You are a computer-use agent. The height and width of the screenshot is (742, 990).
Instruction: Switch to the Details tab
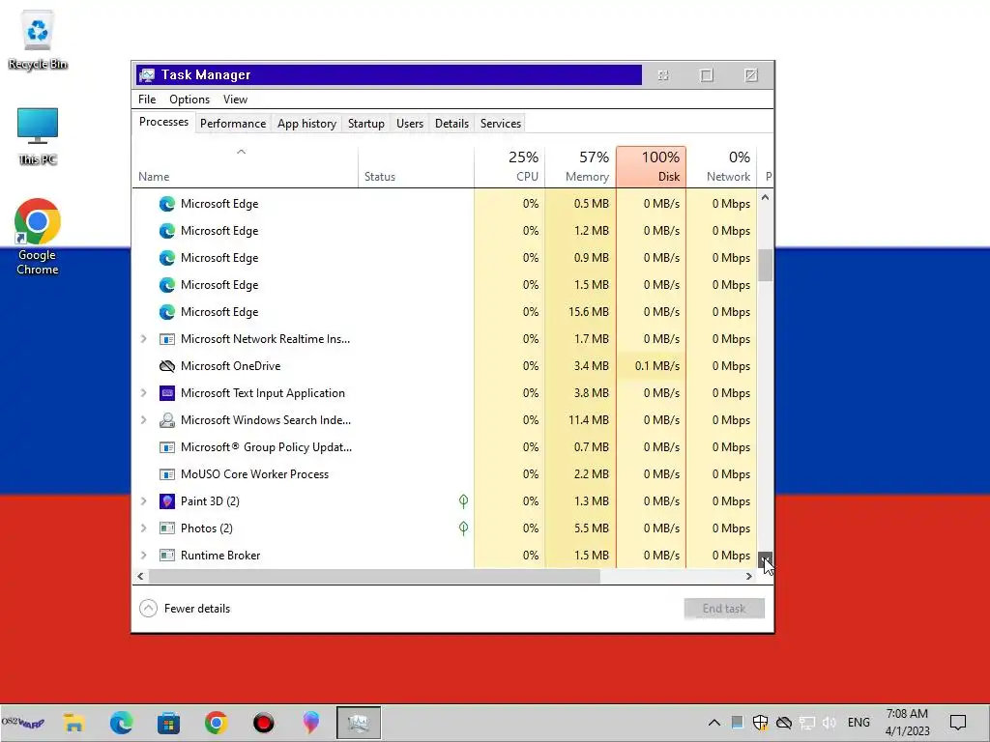[x=452, y=124]
